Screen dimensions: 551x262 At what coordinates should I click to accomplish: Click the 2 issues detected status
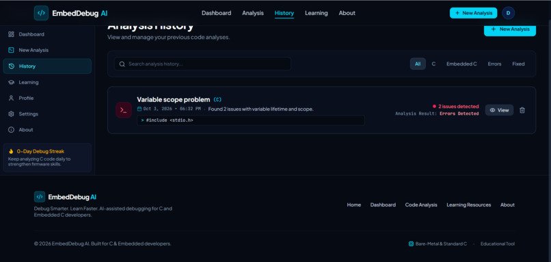(x=456, y=106)
